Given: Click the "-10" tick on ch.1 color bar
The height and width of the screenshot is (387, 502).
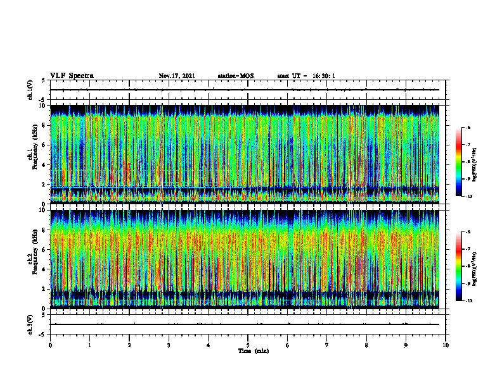Looking at the screenshot, I should [x=468, y=197].
